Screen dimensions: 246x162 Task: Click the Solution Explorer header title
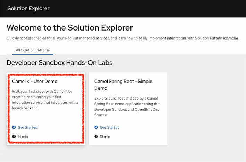tap(28, 8)
